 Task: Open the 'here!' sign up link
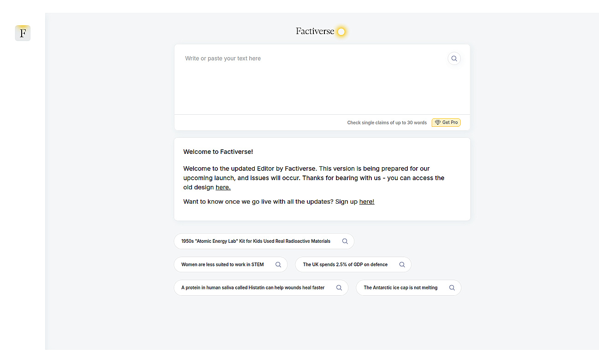click(367, 202)
